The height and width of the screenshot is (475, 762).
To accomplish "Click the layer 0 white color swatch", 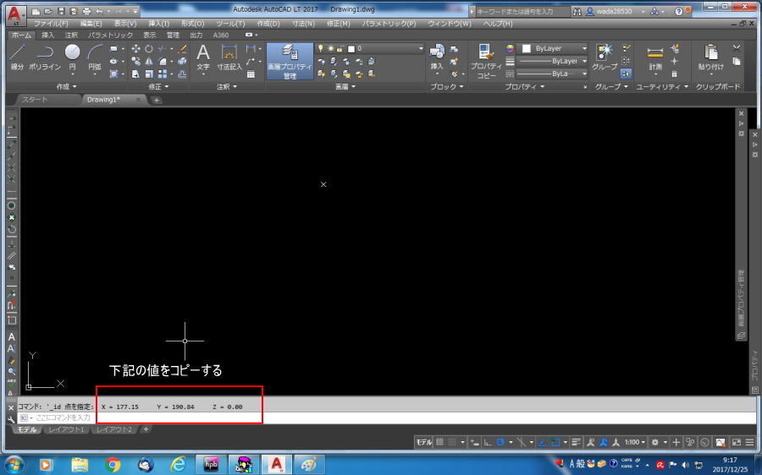I will [x=351, y=48].
